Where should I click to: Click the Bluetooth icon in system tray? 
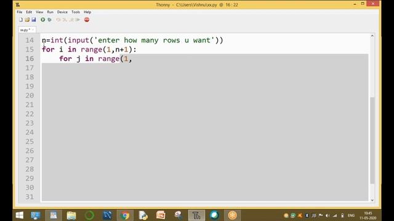point(307,215)
